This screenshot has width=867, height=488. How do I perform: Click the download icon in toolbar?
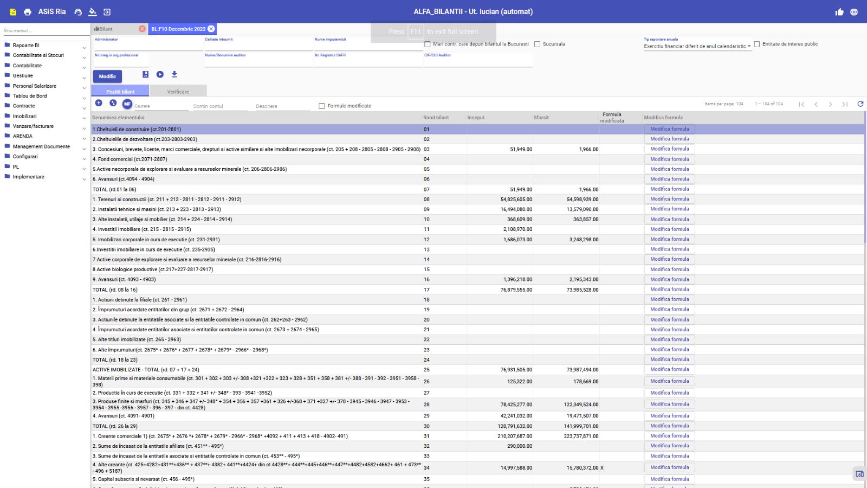(x=174, y=74)
